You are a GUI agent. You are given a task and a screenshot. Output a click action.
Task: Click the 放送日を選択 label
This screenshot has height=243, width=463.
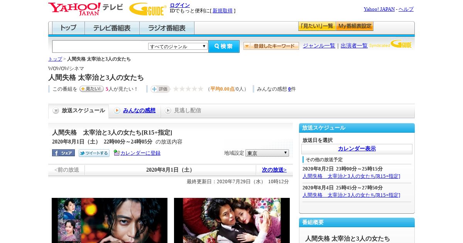tap(318, 140)
